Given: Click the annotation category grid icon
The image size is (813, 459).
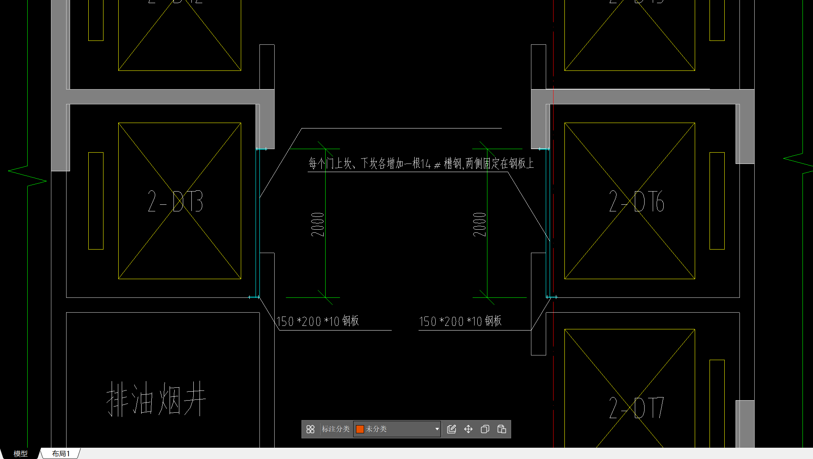Looking at the screenshot, I should 310,429.
